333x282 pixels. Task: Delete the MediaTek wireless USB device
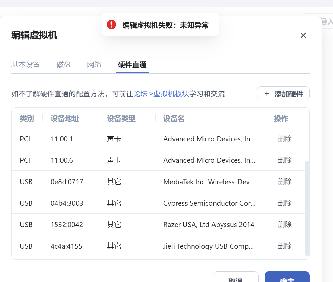tap(285, 182)
